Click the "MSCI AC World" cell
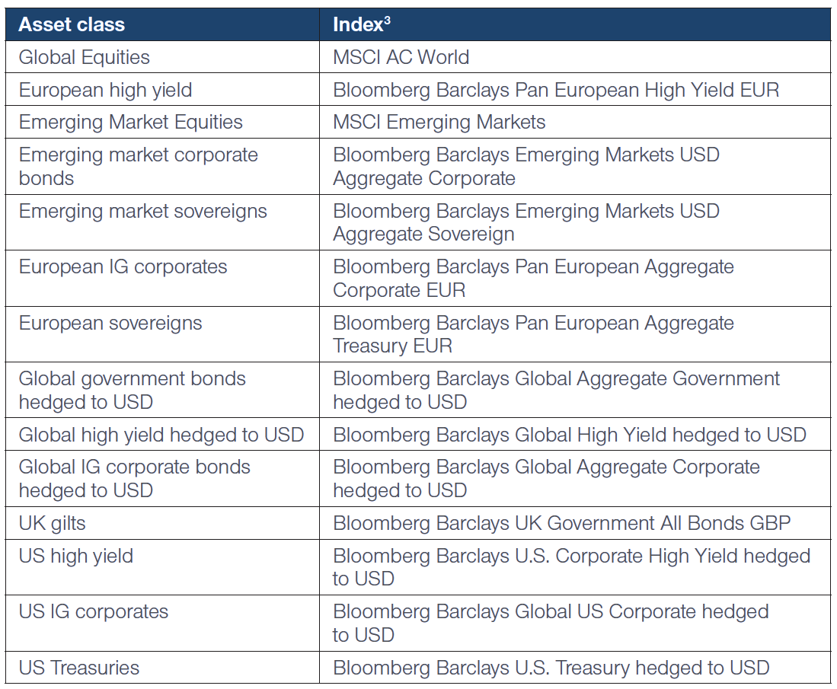 [401, 57]
